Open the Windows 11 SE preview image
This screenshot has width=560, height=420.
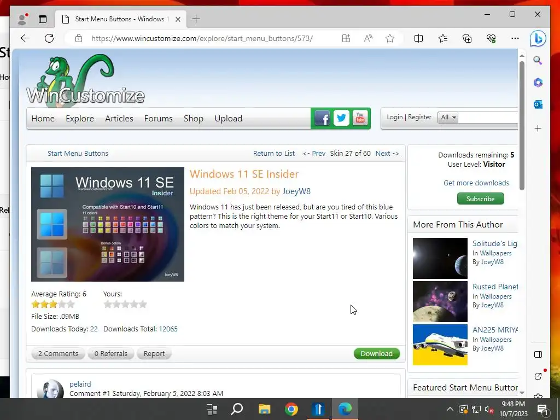108,224
